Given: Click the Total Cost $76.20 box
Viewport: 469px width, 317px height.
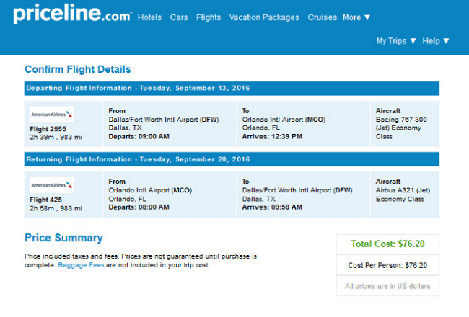Looking at the screenshot, I should [387, 244].
